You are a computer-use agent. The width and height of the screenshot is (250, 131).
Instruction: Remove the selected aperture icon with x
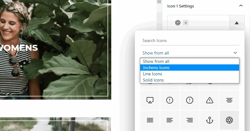186,23
